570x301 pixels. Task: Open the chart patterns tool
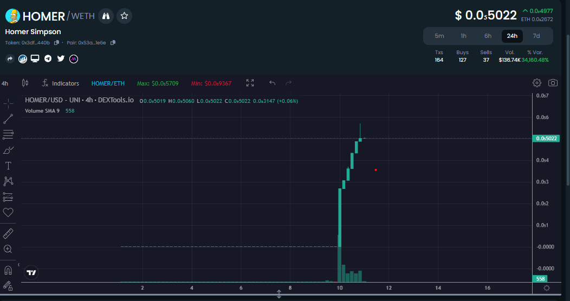[8, 181]
